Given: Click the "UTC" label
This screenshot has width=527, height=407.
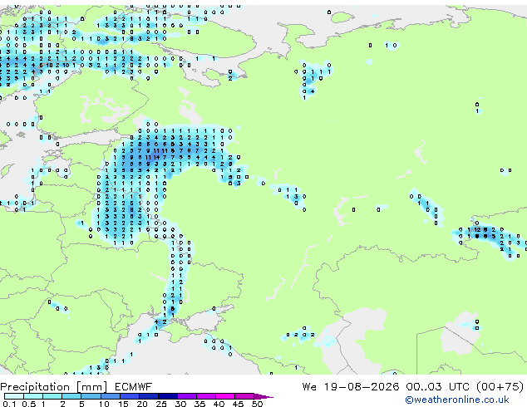Looking at the screenshot, I should click(x=460, y=387).
